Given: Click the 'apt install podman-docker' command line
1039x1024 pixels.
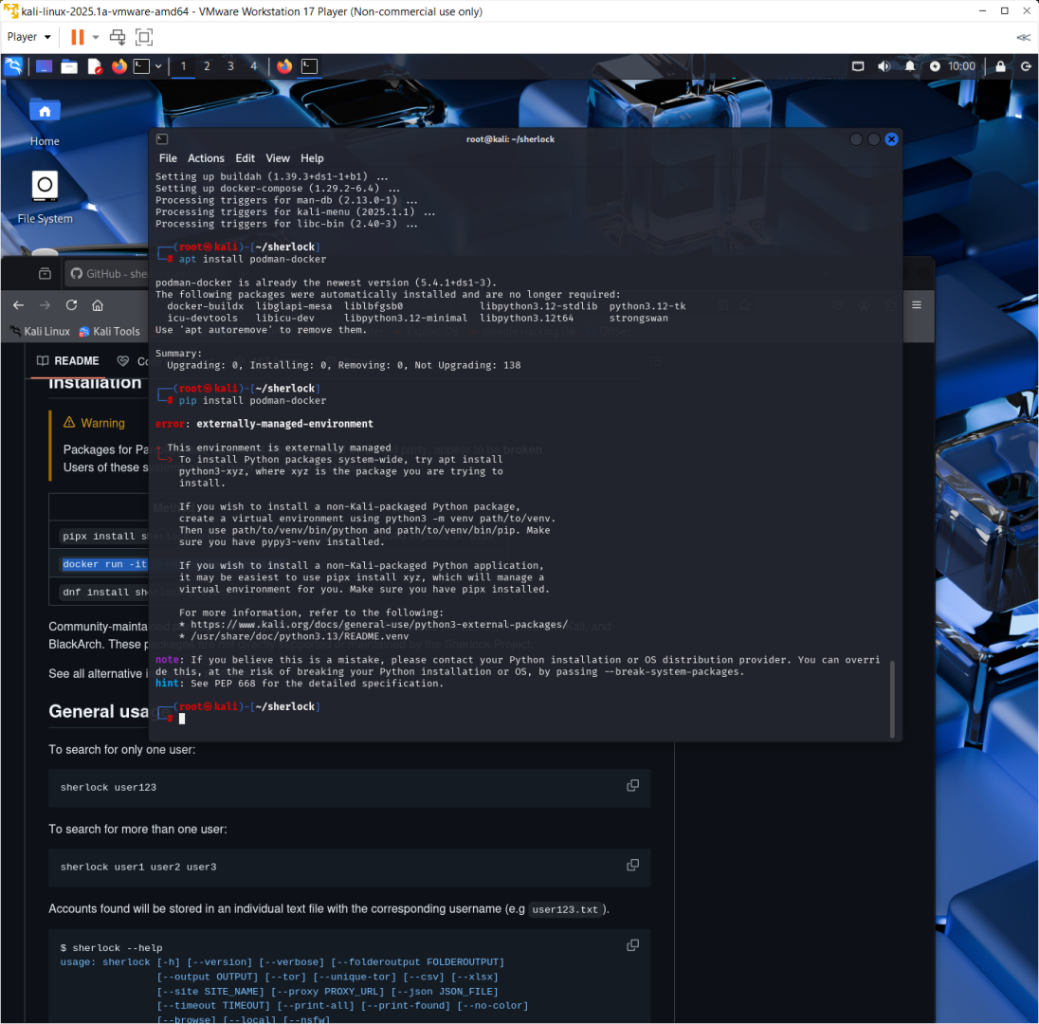Looking at the screenshot, I should pos(252,259).
